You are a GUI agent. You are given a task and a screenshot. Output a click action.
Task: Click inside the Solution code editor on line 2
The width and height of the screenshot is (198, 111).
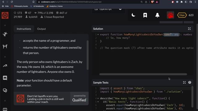tap(118, 38)
